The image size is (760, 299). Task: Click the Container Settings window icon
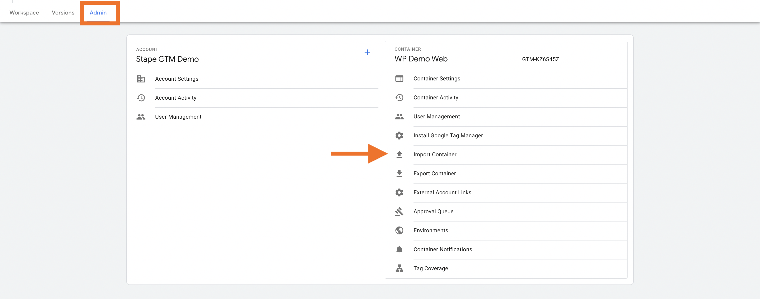[x=399, y=78]
